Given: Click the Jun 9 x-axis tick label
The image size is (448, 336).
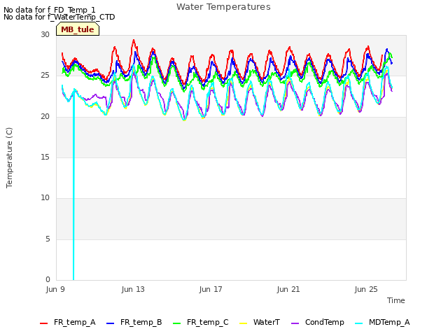Looking at the screenshot, I should [x=55, y=289].
